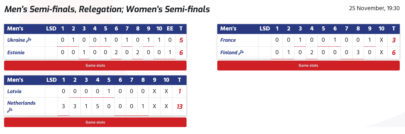Click the hammer icon next to Ukraine
The width and height of the screenshot is (405, 134).
(x=28, y=40)
